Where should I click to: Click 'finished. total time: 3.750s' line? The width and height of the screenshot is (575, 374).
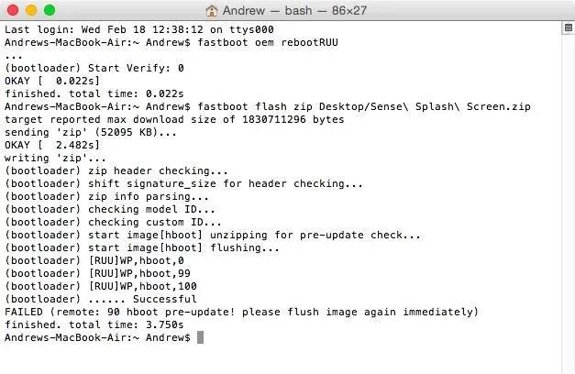pos(94,324)
